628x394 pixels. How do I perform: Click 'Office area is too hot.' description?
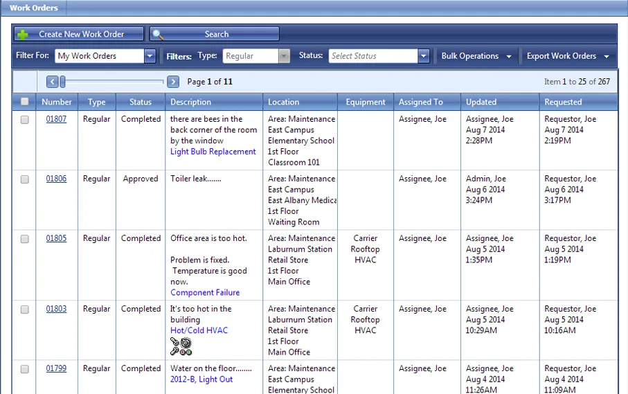[208, 238]
